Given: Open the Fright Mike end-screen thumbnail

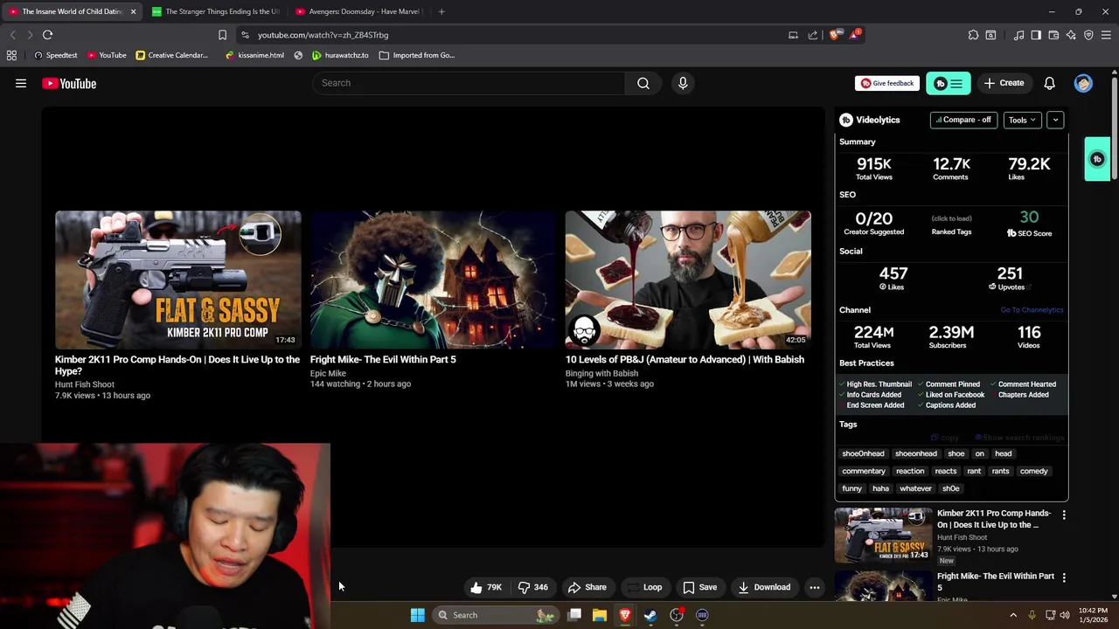Looking at the screenshot, I should 433,280.
